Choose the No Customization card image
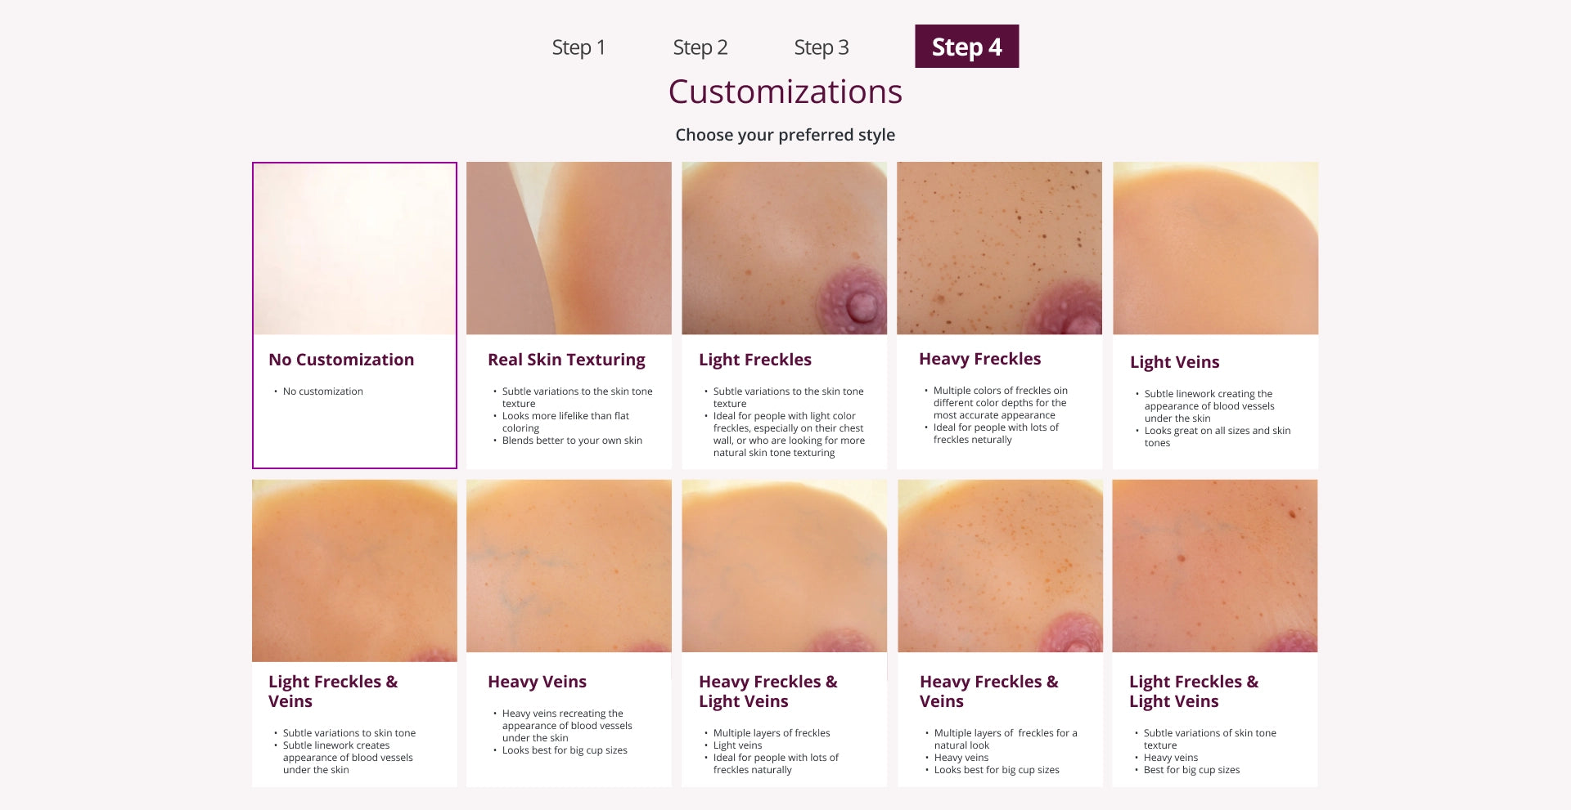Screen dimensions: 1571x810 coord(355,249)
